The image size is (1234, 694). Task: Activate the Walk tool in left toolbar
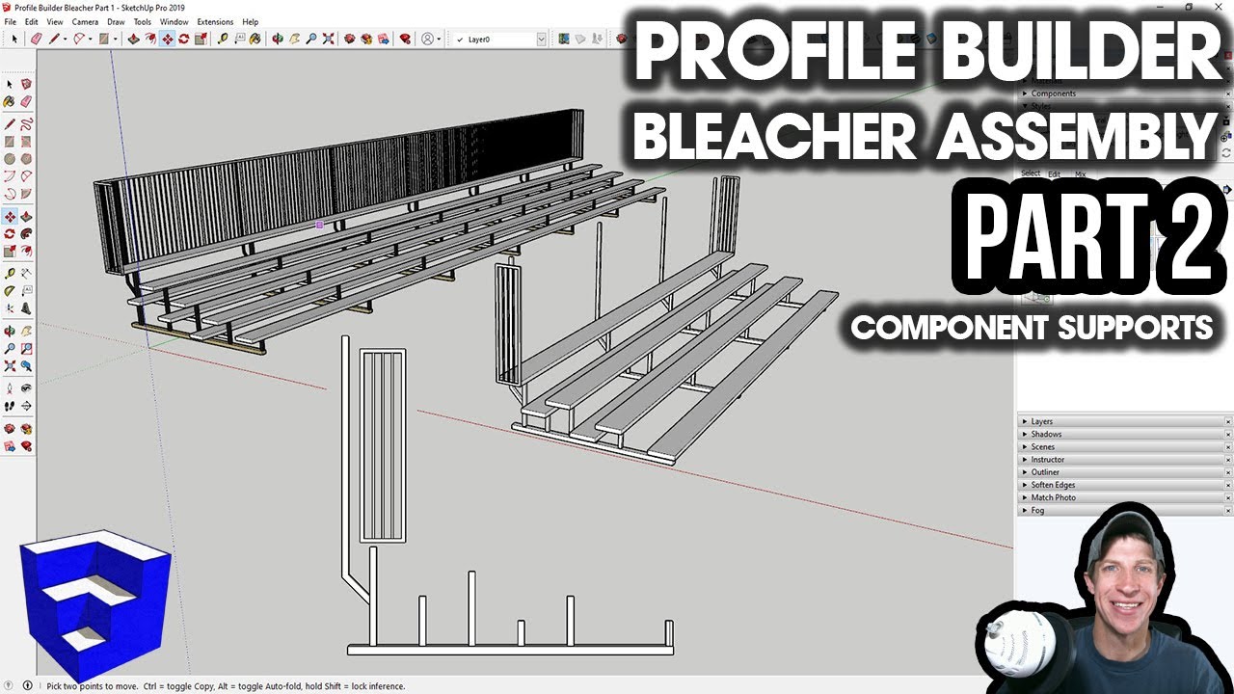click(x=10, y=406)
